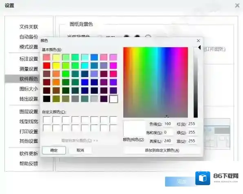The image size is (243, 194).
Task: Click the 确定 button
Action: [54, 150]
